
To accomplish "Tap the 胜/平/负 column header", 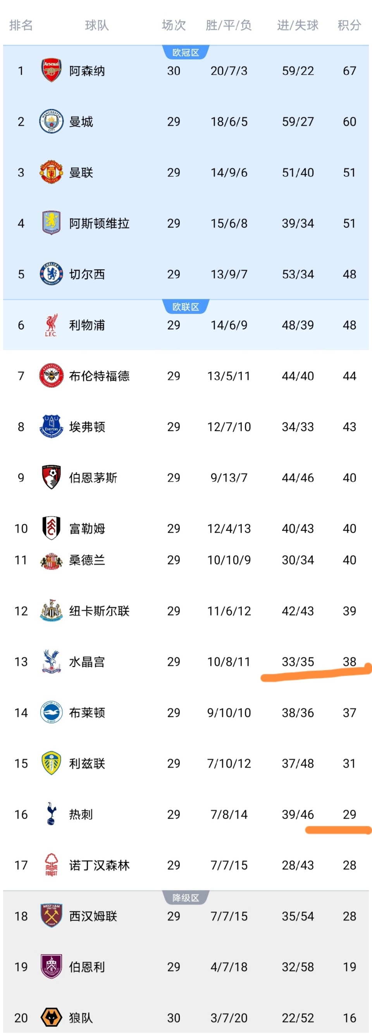I will [229, 25].
